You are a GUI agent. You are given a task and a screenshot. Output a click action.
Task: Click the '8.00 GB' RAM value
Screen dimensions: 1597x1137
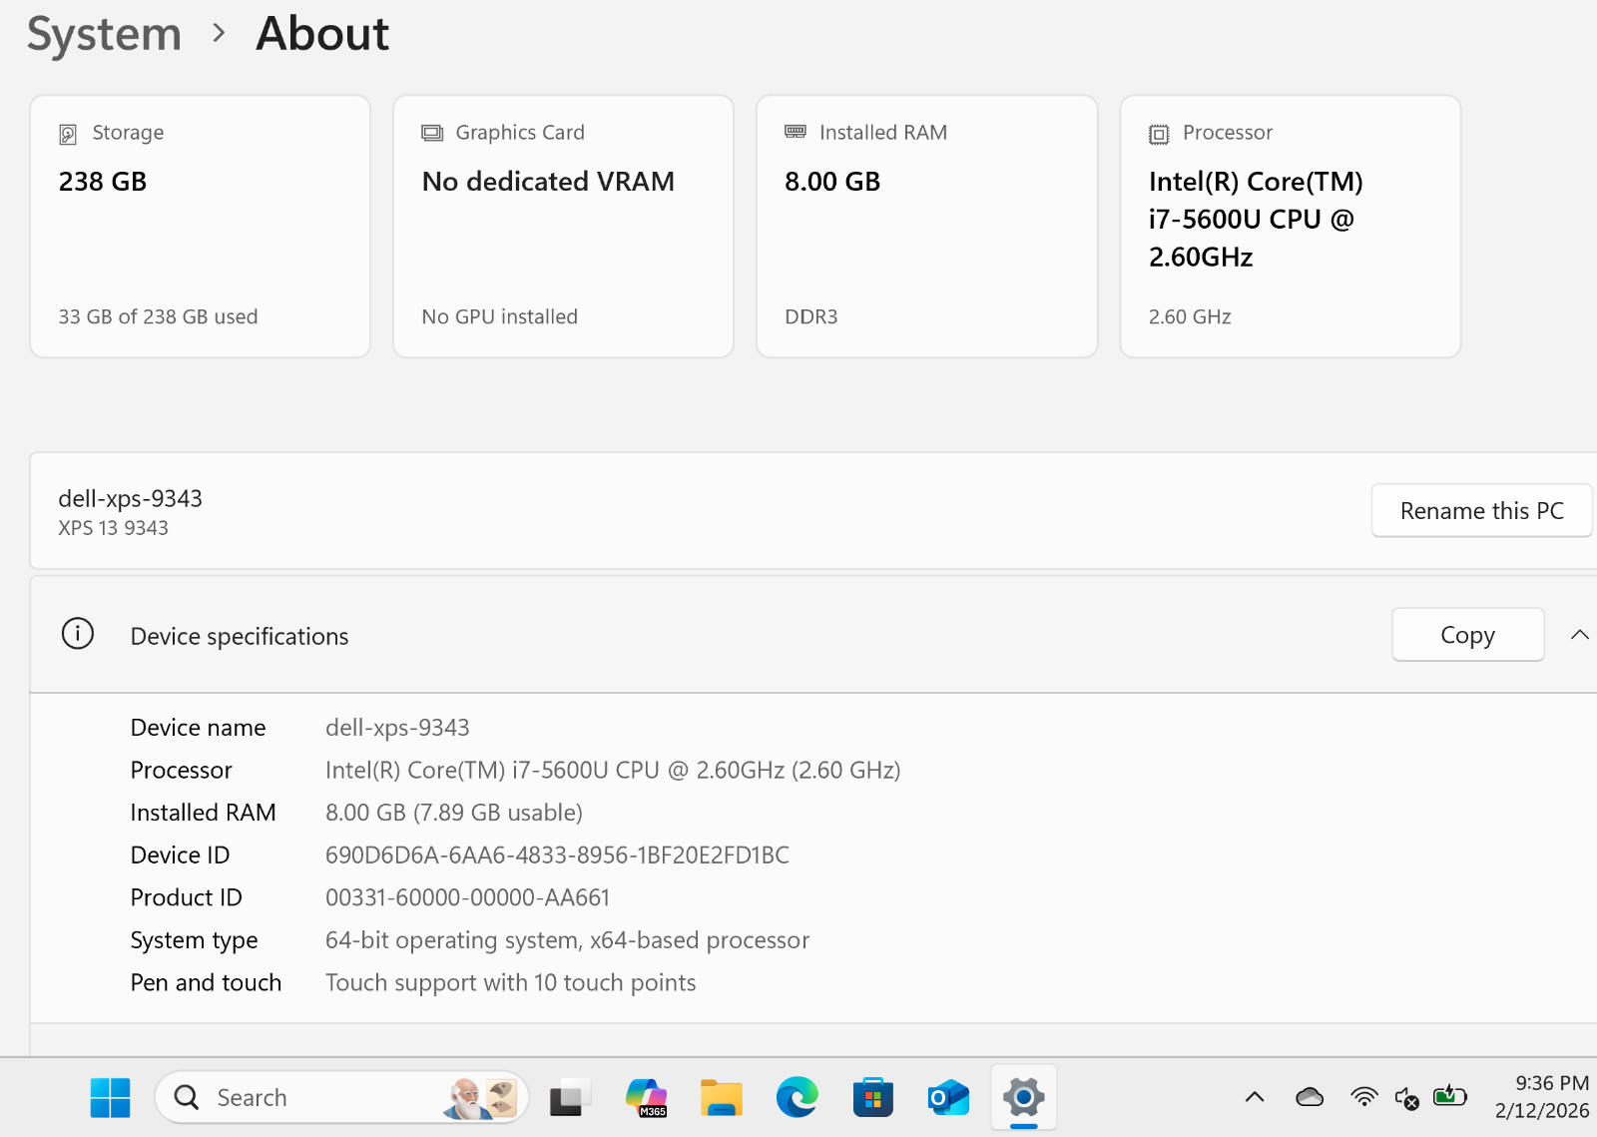pyautogui.click(x=832, y=182)
